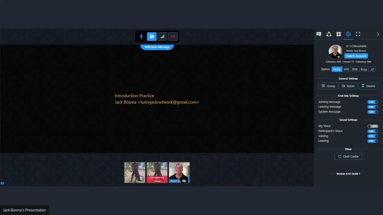The image size is (383, 215).
Task: Toggle the System message switch
Action: [373, 112]
